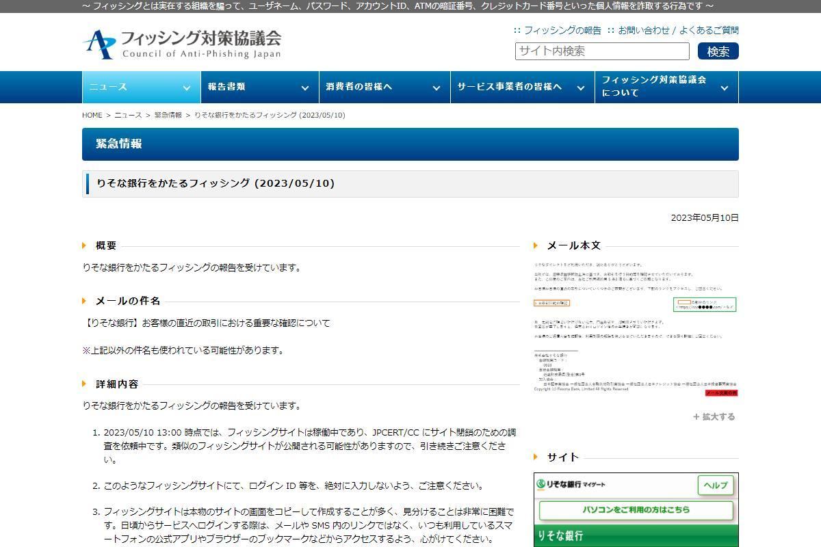Click the サイト section heading
This screenshot has height=547, width=821.
(x=563, y=457)
